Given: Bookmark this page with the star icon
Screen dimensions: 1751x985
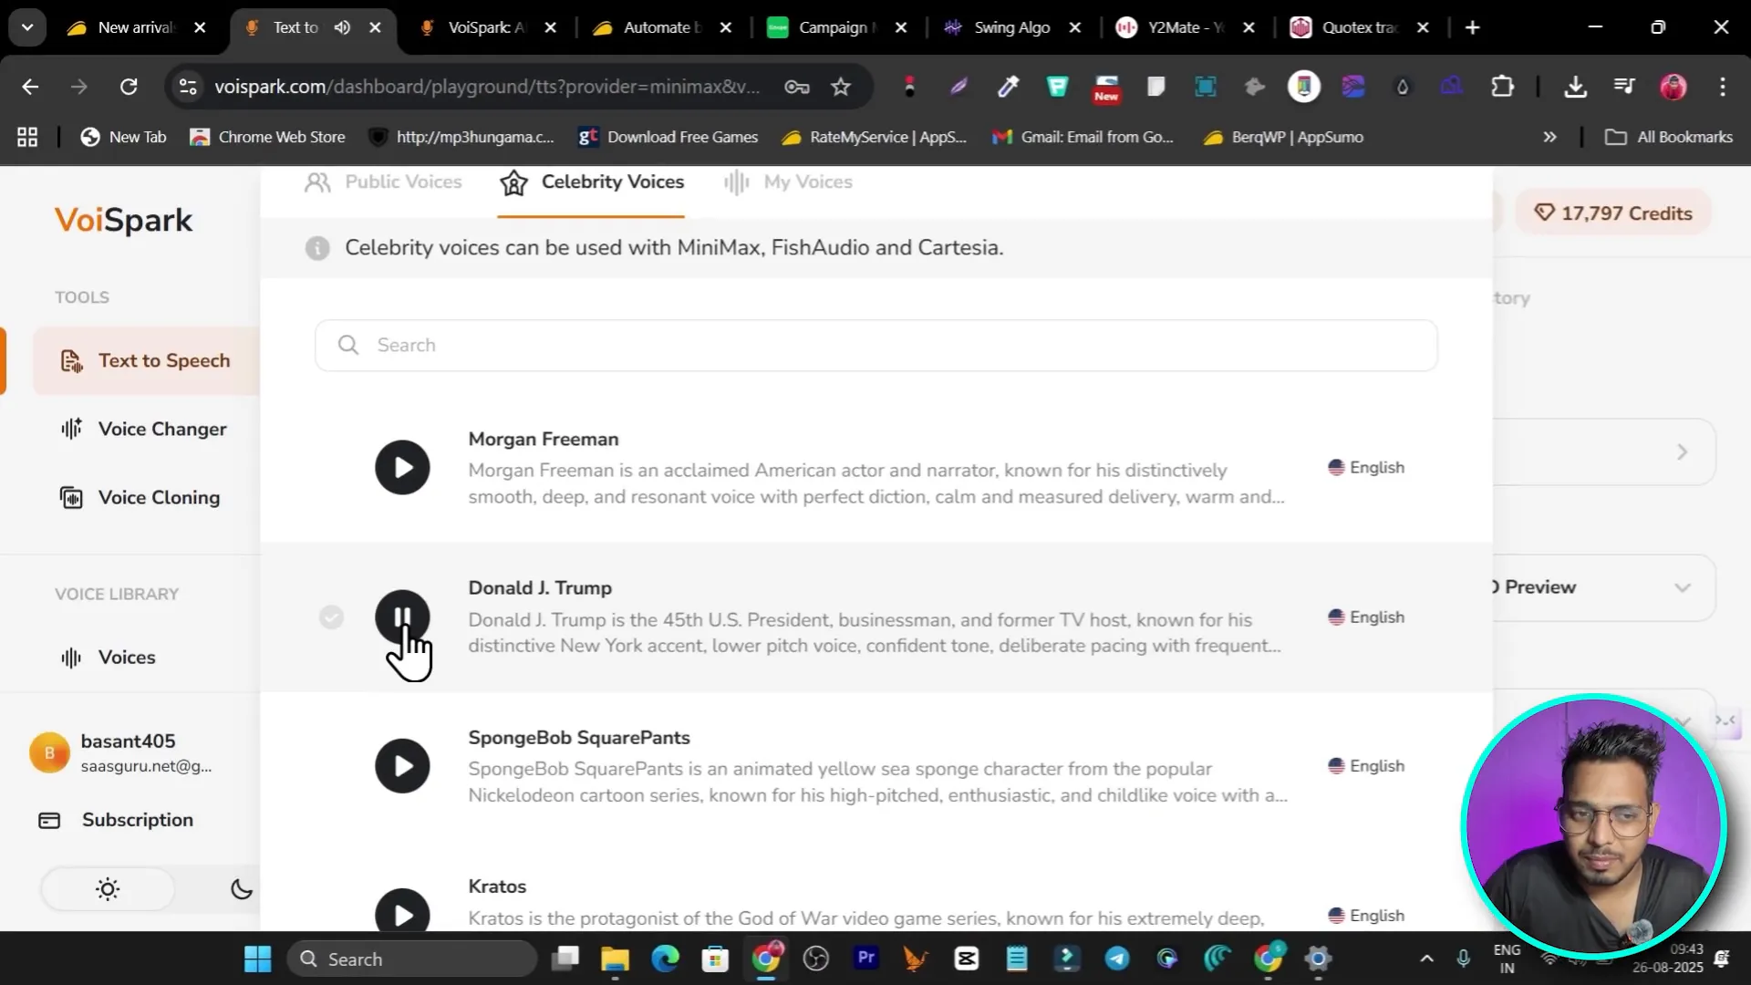Looking at the screenshot, I should (841, 87).
